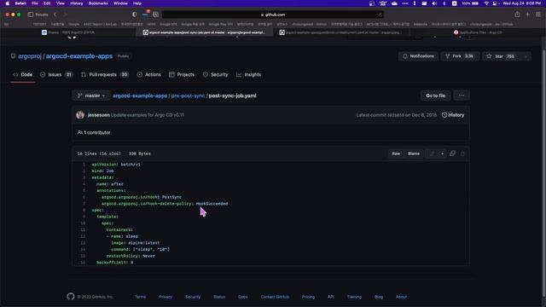Open the Blog footer link

(x=379, y=297)
